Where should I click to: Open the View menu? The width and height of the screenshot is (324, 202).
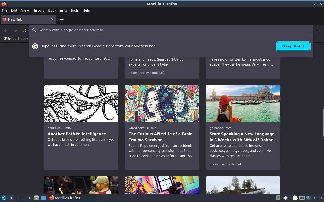[x=25, y=10]
